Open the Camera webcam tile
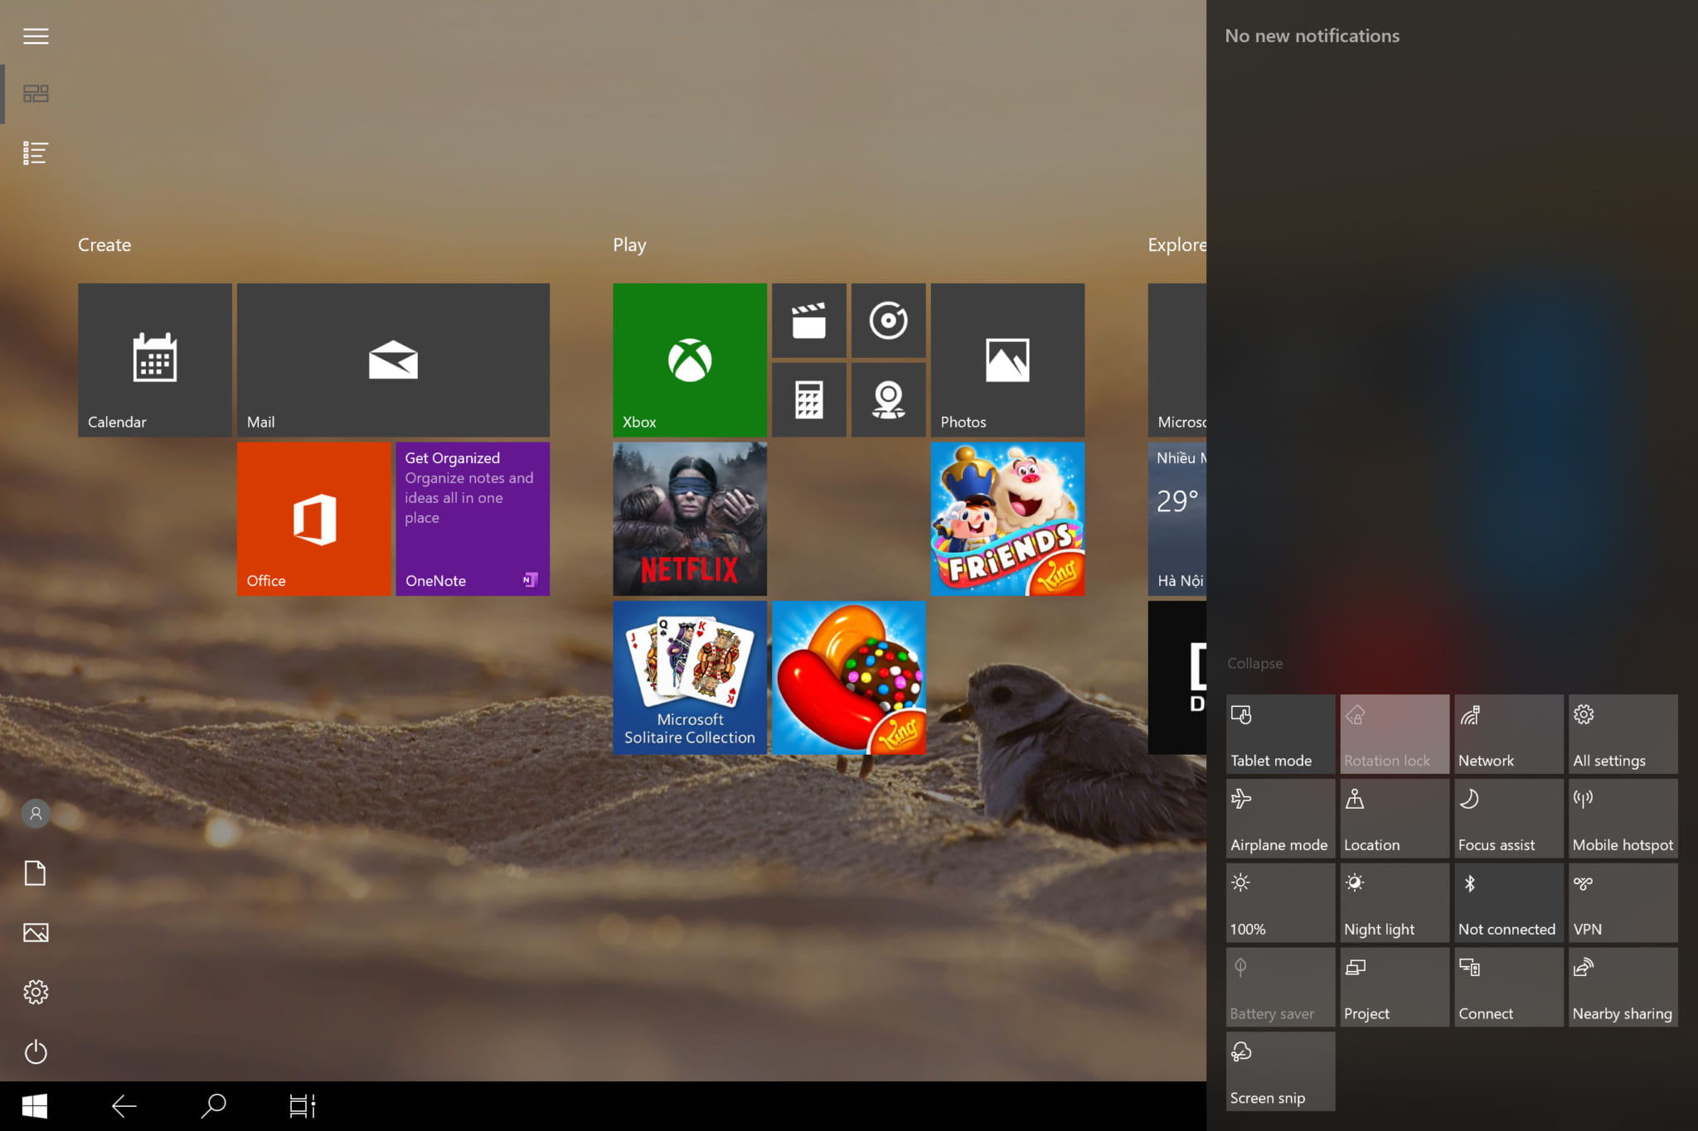Image resolution: width=1698 pixels, height=1131 pixels. point(888,399)
